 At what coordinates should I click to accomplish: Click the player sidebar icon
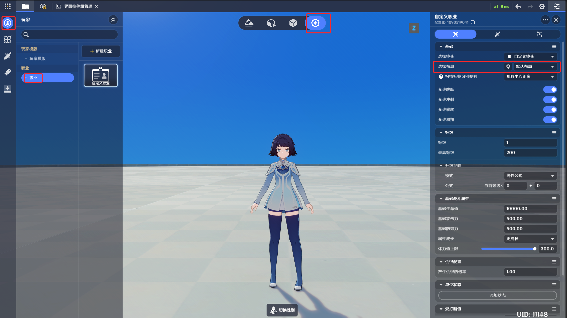(x=8, y=23)
